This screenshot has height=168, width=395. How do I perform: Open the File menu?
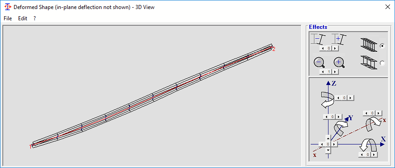pos(8,18)
